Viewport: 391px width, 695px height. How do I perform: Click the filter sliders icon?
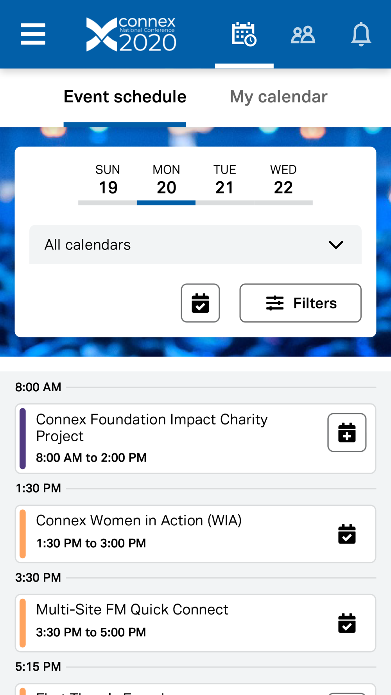click(275, 303)
